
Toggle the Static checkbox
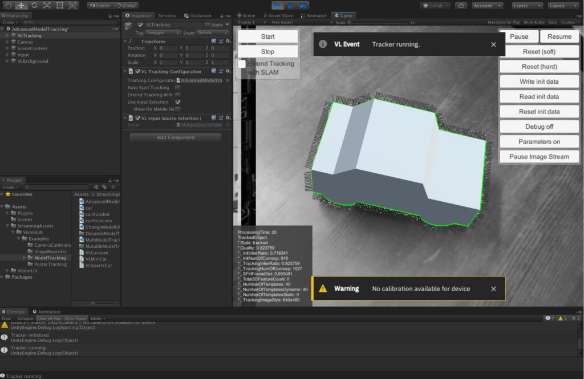point(208,25)
